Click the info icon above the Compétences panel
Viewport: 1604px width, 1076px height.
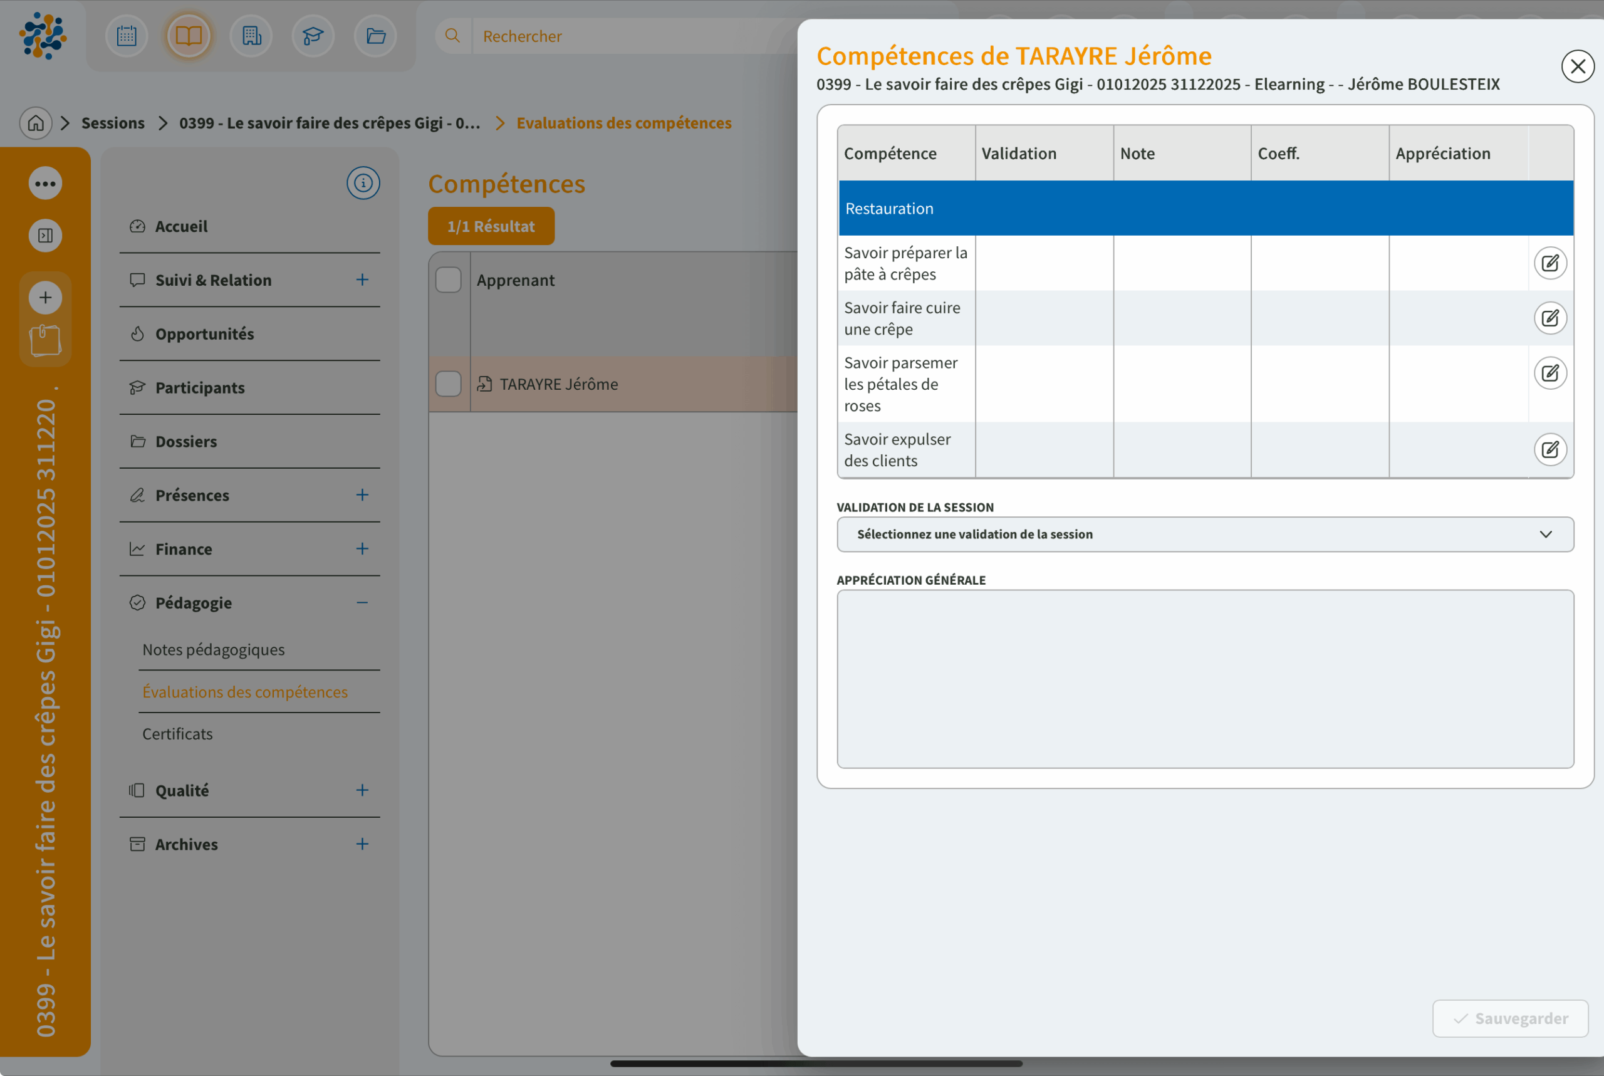click(x=363, y=183)
